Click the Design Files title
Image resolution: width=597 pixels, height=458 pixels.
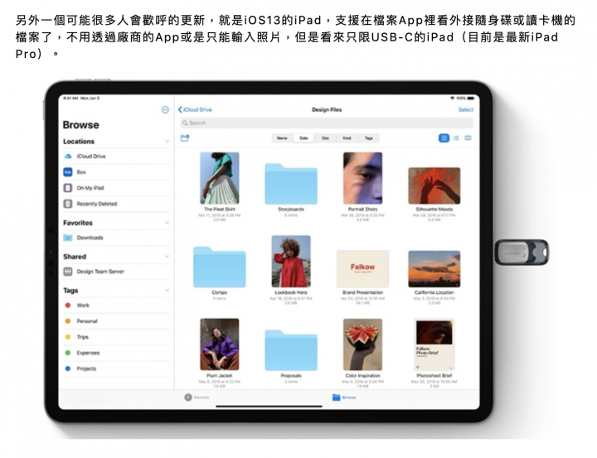(x=327, y=109)
